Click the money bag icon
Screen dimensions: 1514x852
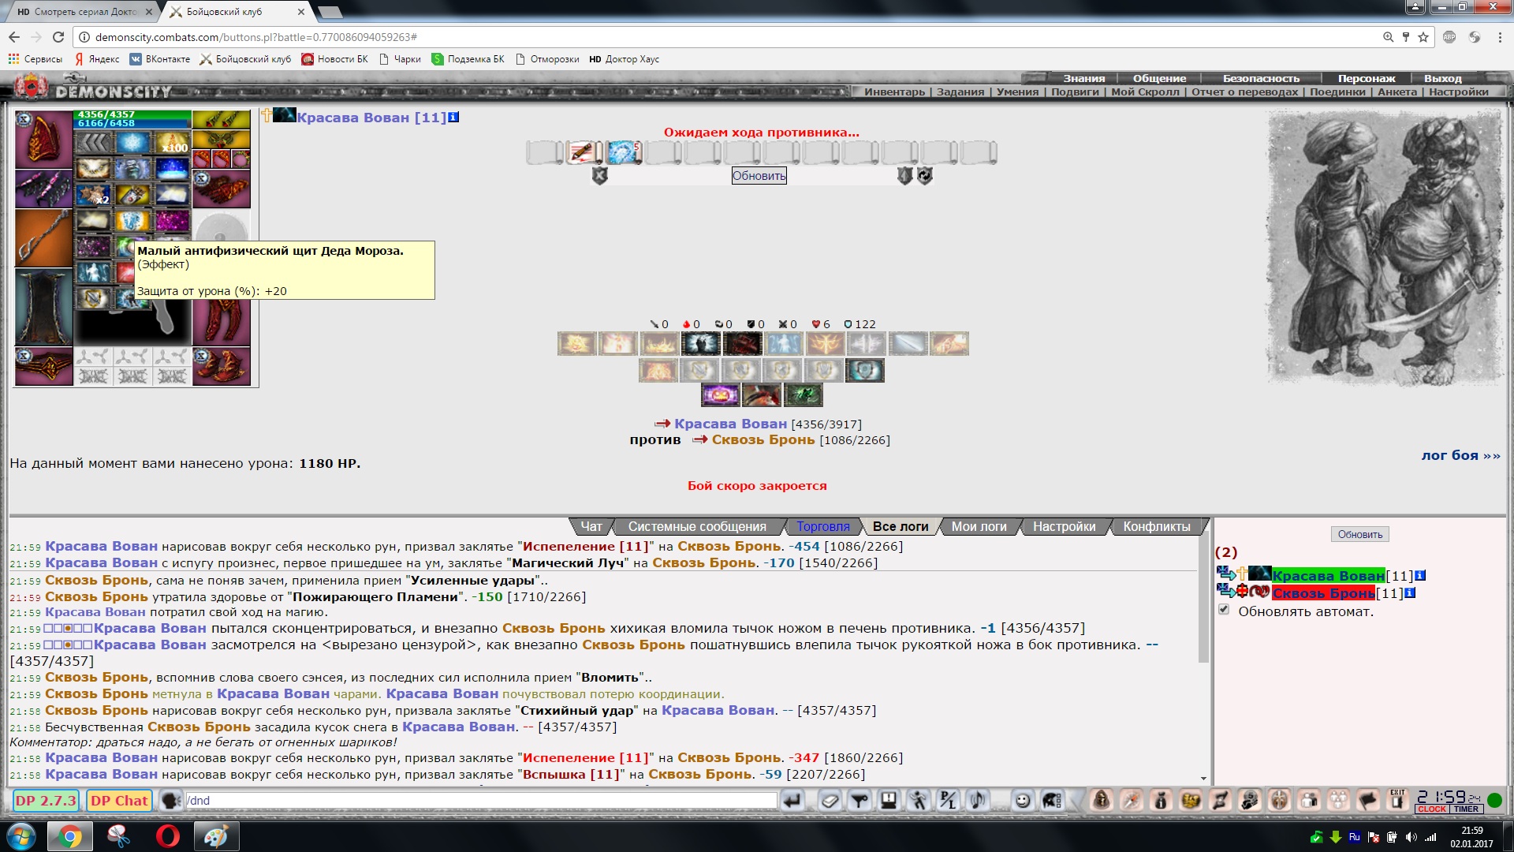tap(1161, 800)
